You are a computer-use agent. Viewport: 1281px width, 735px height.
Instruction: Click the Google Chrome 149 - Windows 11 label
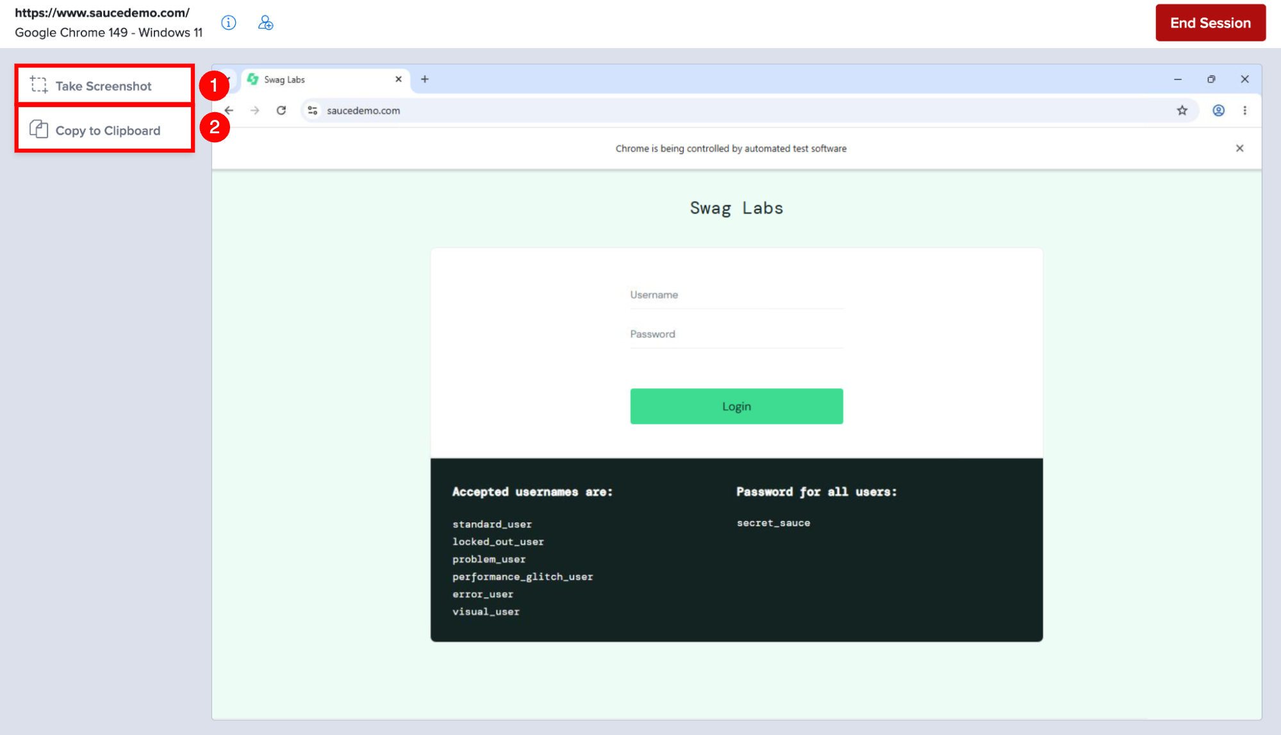[109, 33]
